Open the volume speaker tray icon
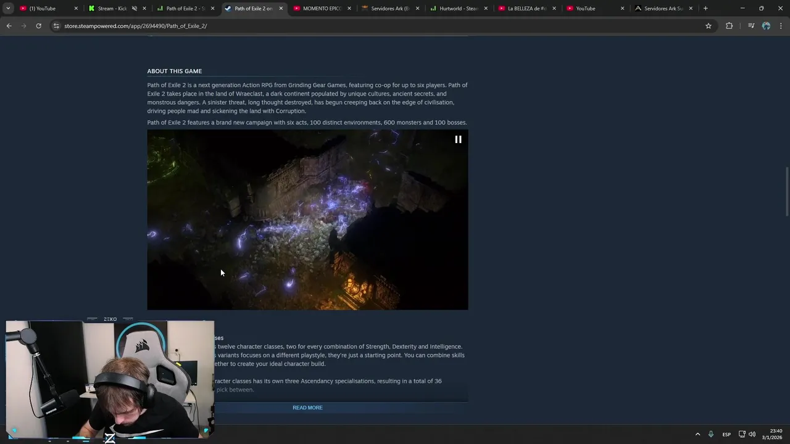This screenshot has width=790, height=444. click(752, 434)
